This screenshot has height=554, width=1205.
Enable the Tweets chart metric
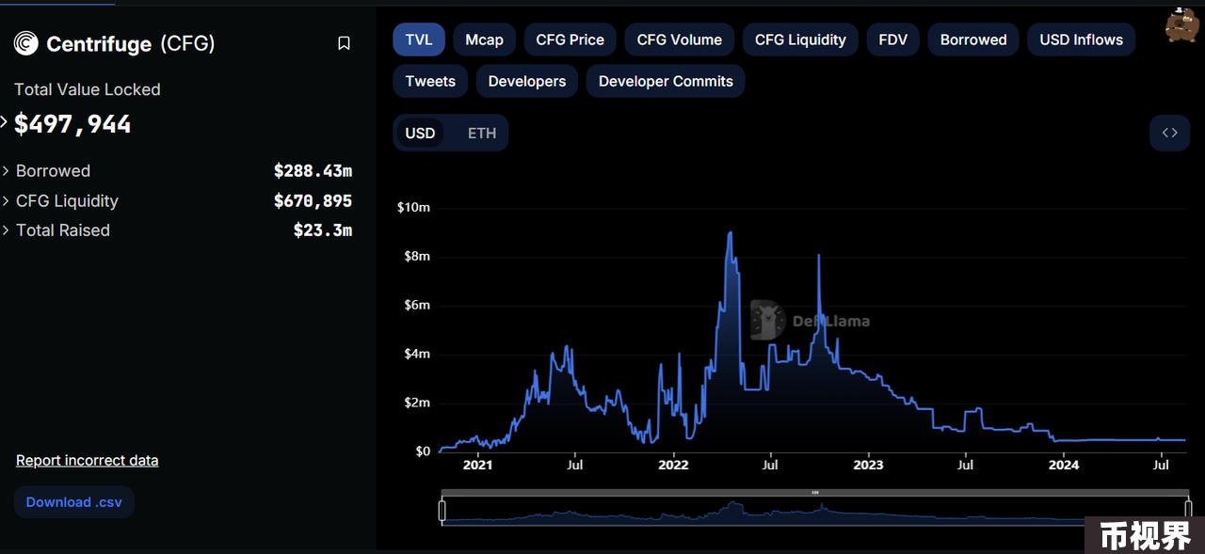430,81
